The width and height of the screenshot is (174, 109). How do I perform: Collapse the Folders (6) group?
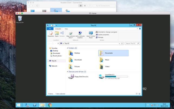click(67, 48)
